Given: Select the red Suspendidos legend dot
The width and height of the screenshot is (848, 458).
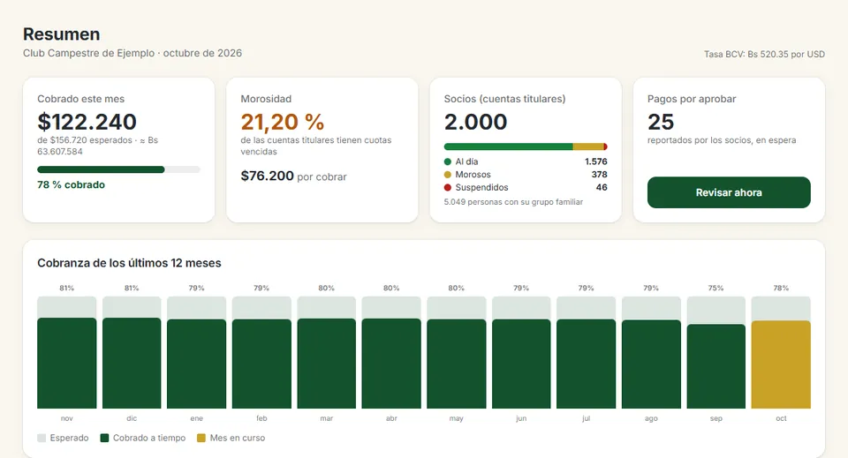Looking at the screenshot, I should [447, 187].
